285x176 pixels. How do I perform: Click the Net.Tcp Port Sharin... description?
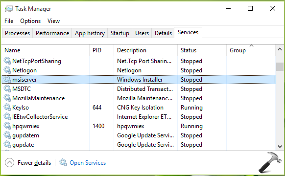click(x=144, y=61)
